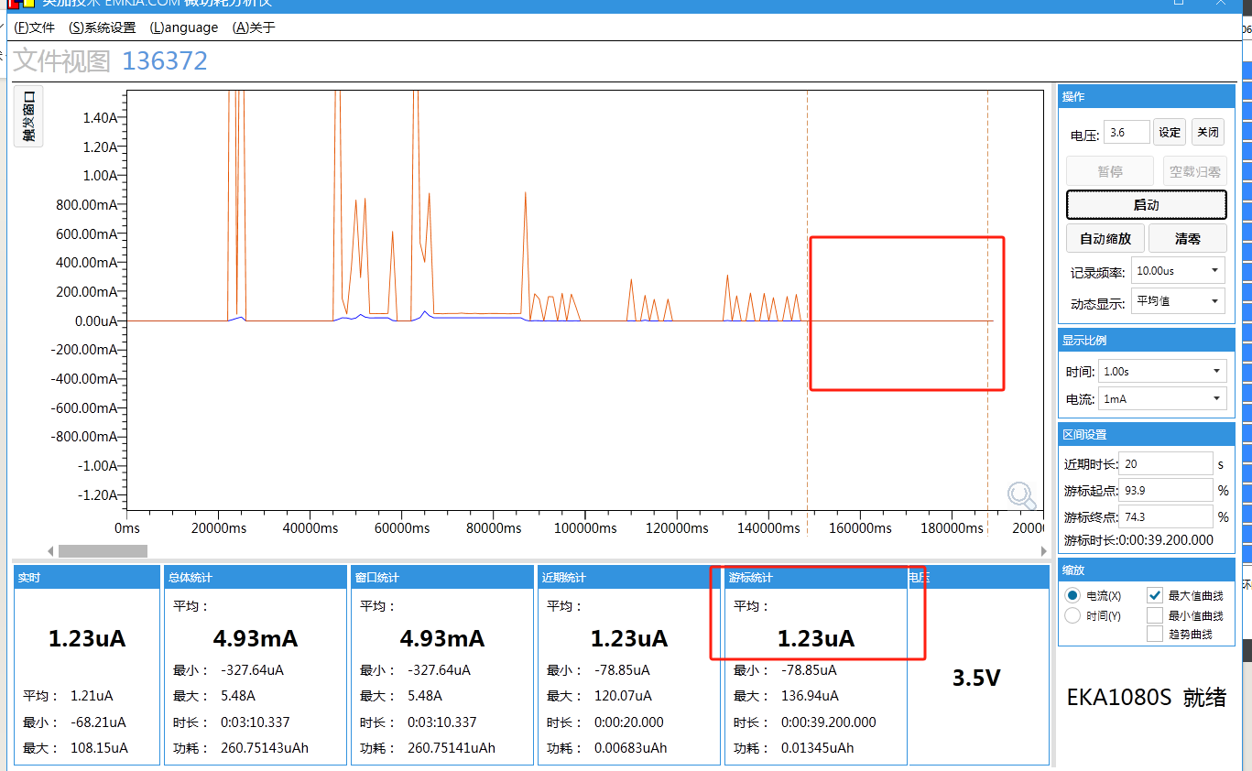Click the 3.5V voltage reading
The width and height of the screenshot is (1252, 771).
tap(976, 679)
